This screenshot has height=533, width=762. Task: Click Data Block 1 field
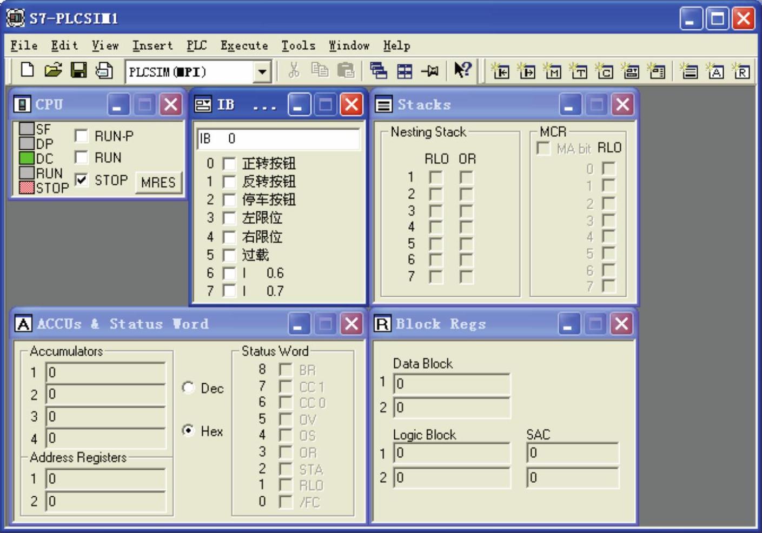[452, 384]
